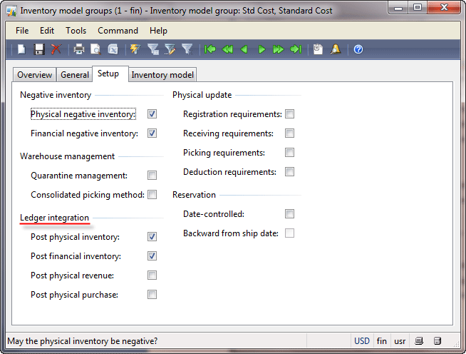
Task: Jump to the last record arrow
Action: [296, 49]
